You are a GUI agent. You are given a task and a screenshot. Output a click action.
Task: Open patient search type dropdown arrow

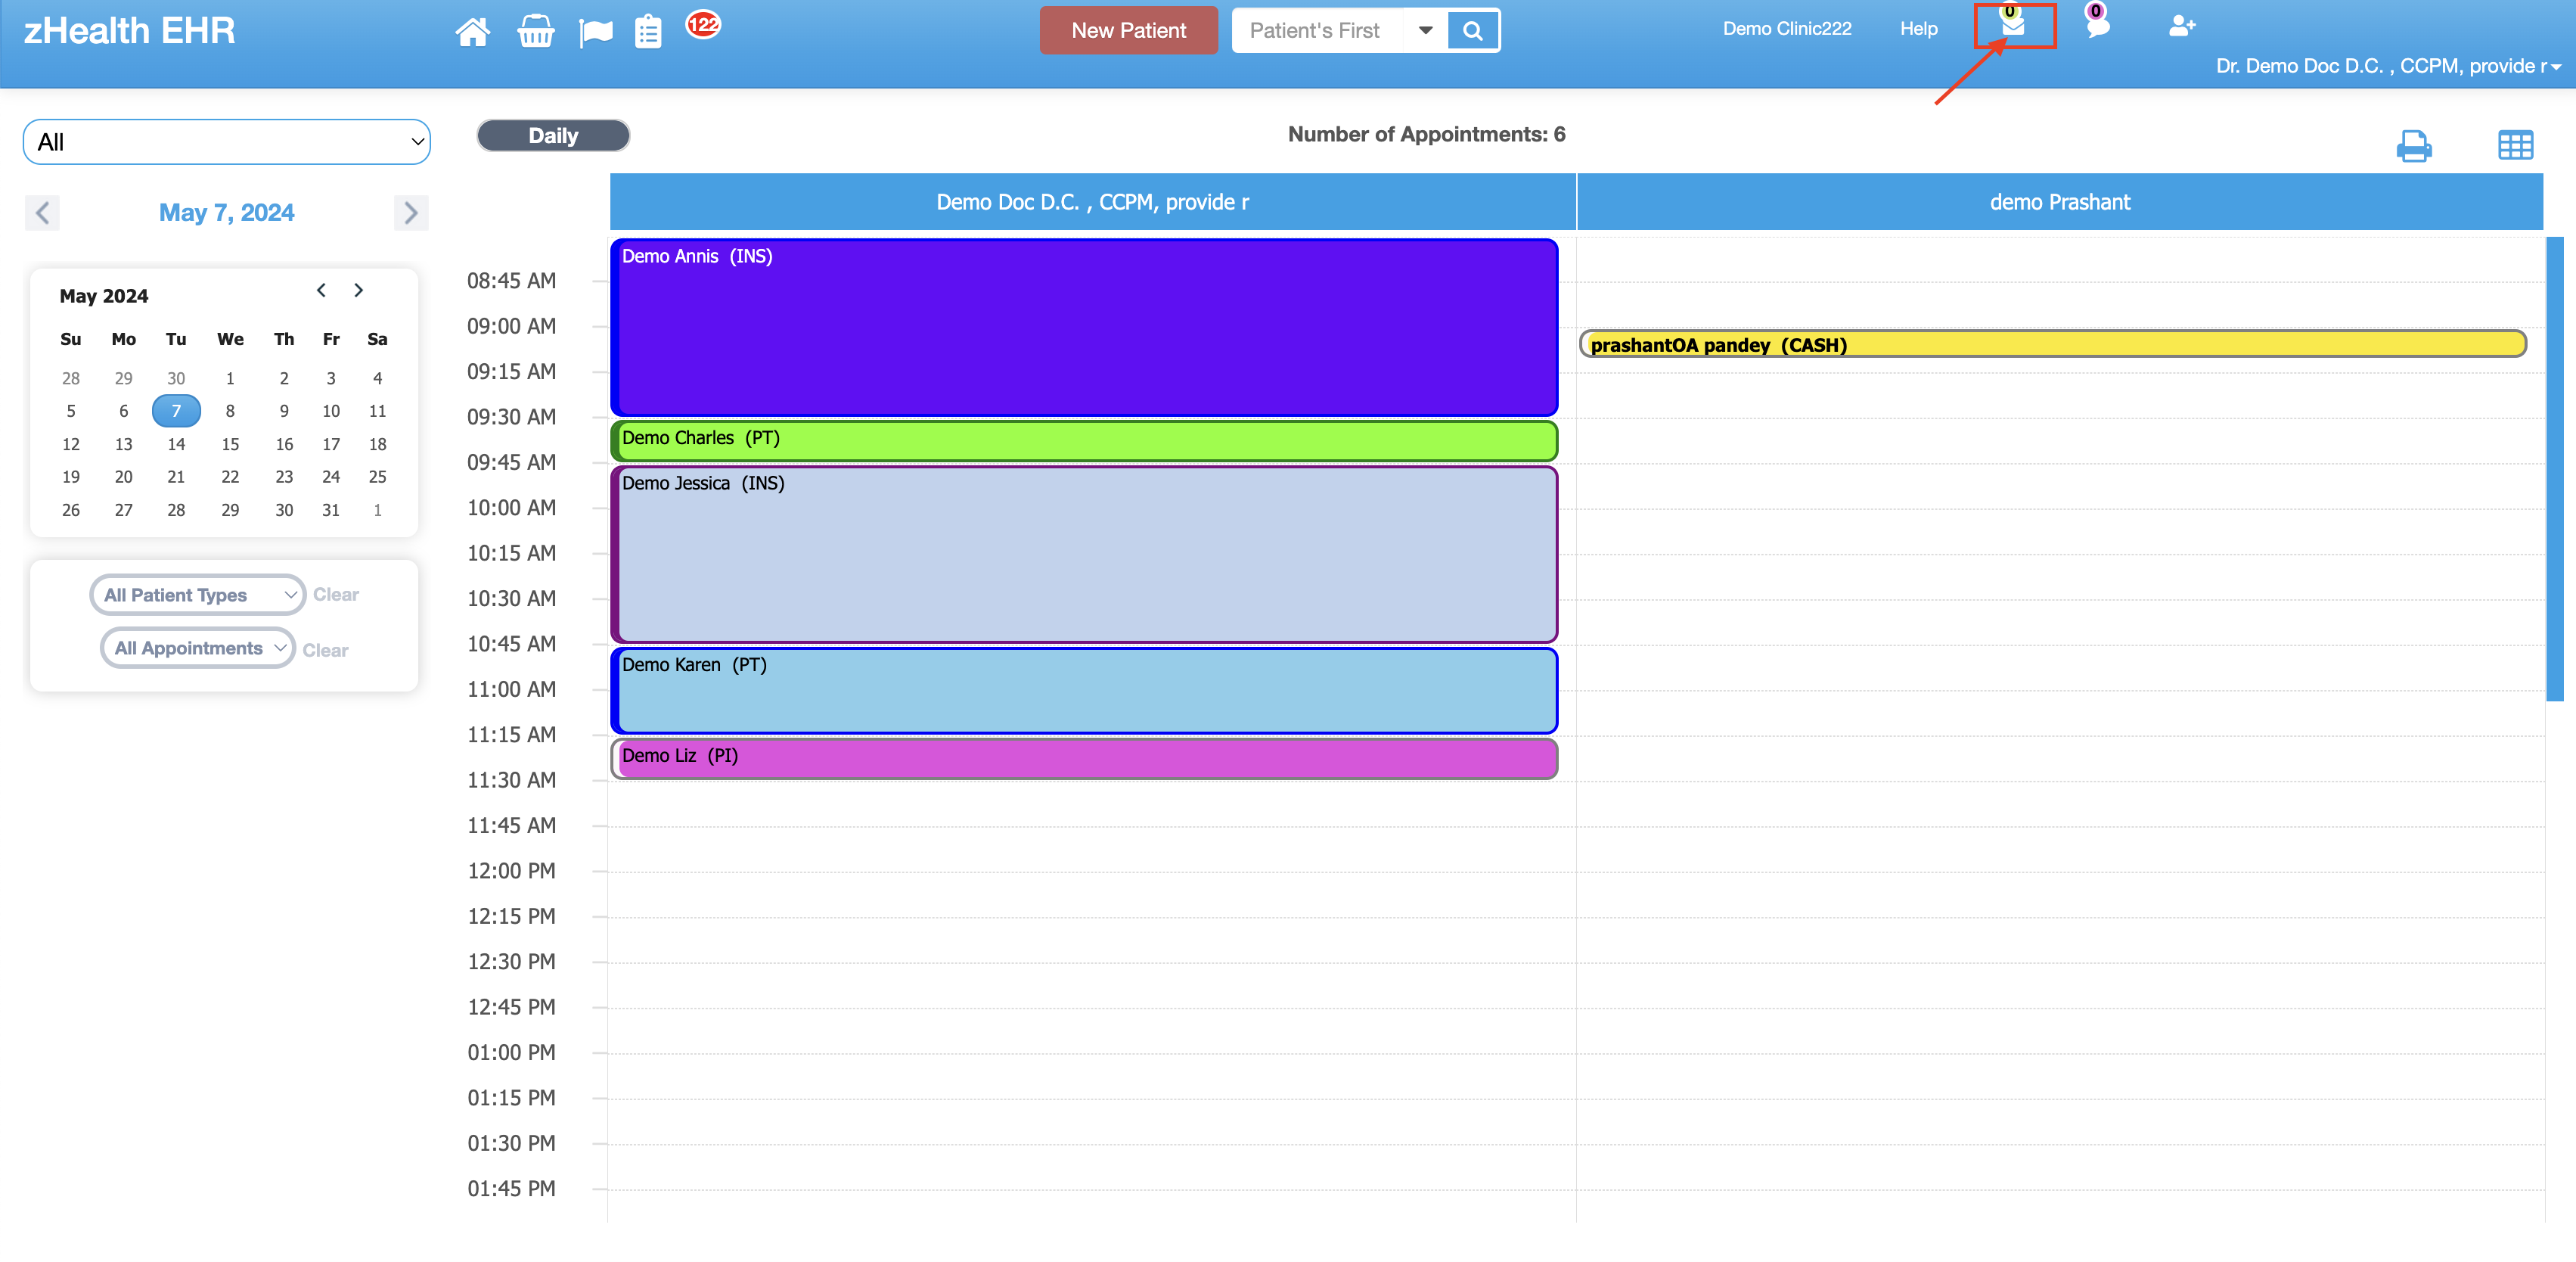pos(1425,31)
